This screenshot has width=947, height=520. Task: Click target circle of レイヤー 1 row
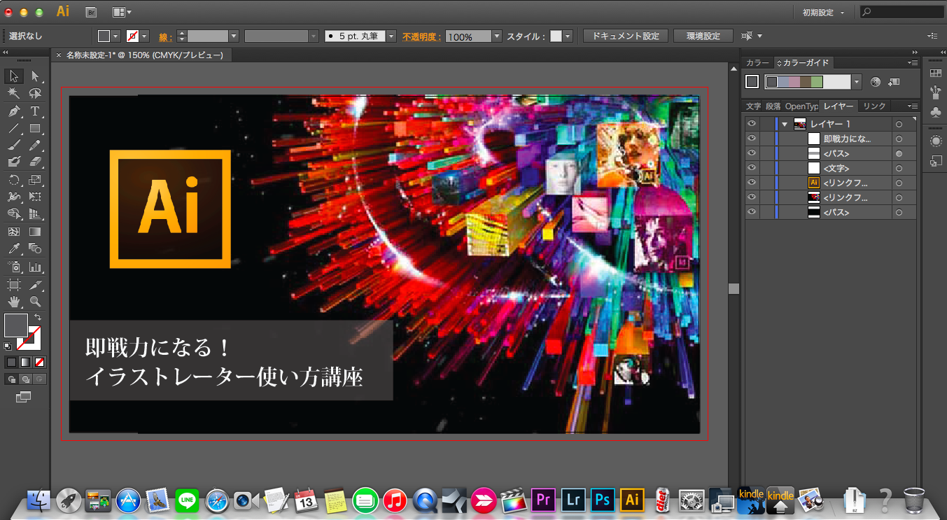coord(899,124)
